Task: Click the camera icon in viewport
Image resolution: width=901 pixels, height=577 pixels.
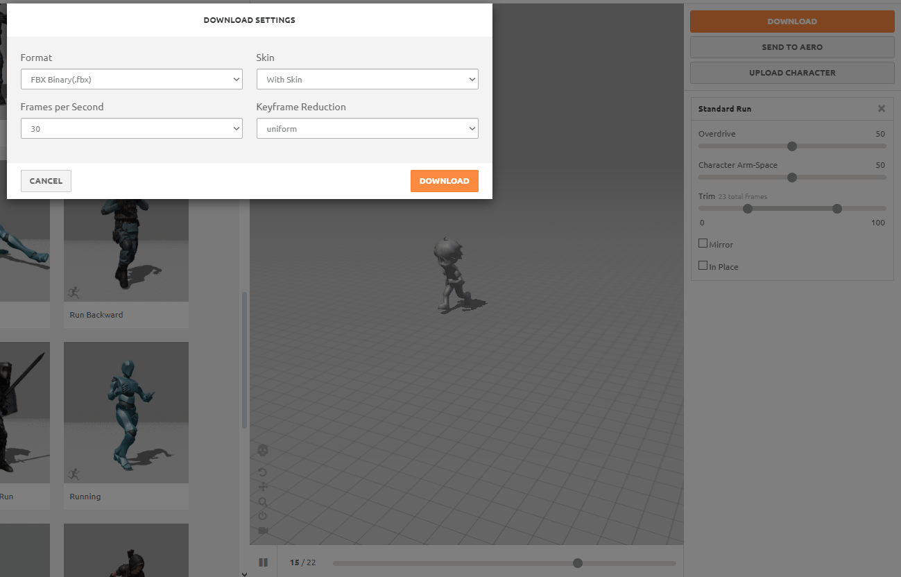Action: (x=263, y=531)
